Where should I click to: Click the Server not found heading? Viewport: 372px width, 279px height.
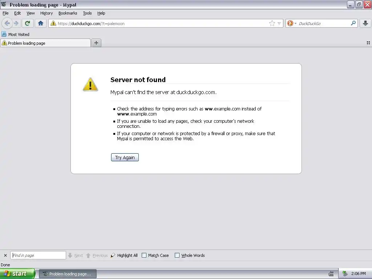tap(138, 80)
